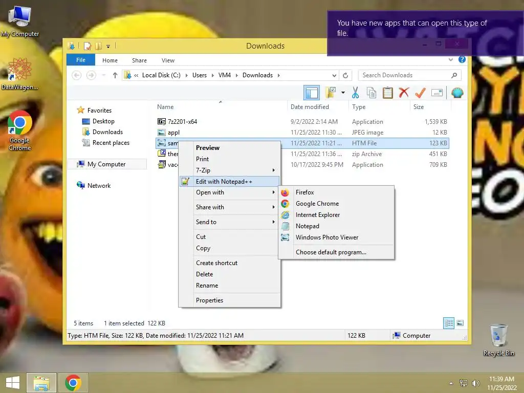Image resolution: width=524 pixels, height=393 pixels.
Task: Click the Forward navigation arrow
Action: click(91, 75)
